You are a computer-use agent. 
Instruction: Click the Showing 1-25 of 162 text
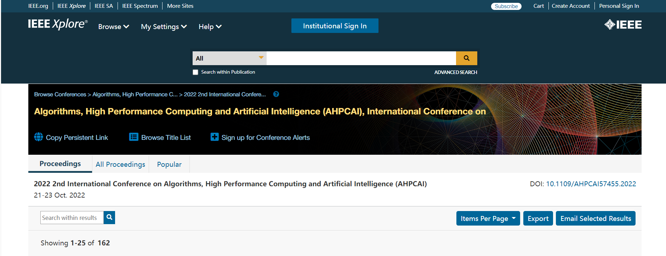75,243
